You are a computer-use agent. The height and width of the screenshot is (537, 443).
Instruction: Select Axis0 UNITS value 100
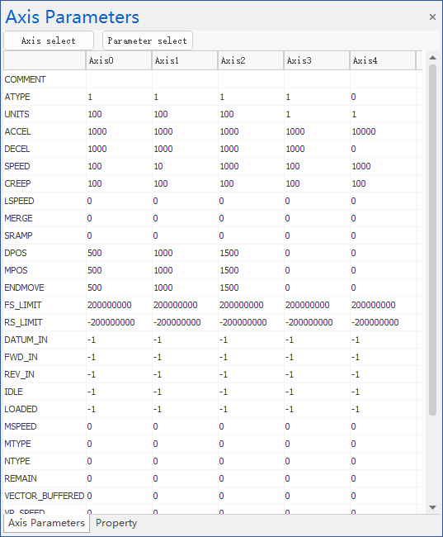pos(95,114)
